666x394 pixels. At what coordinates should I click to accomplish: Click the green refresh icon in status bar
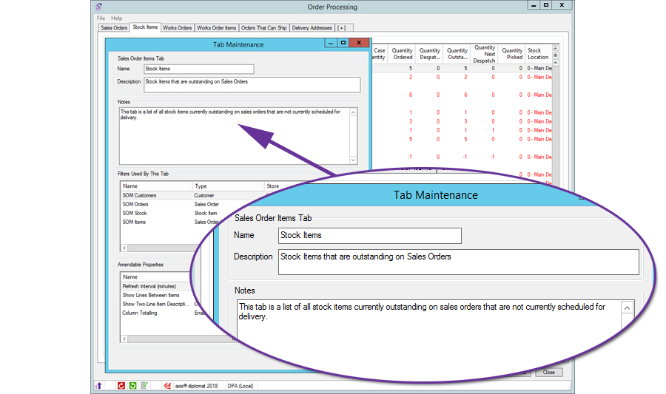132,386
